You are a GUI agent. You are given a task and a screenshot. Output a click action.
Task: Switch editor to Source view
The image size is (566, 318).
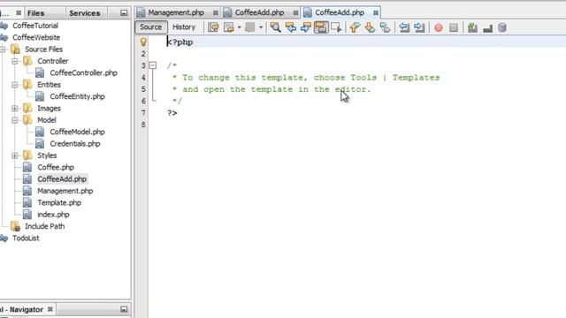[x=151, y=27]
